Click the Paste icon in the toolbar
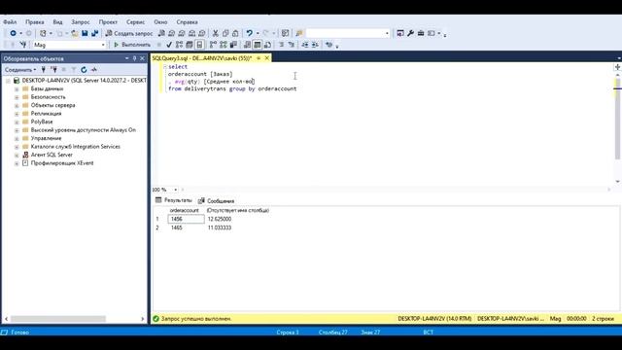The height and width of the screenshot is (350, 622). point(235,33)
